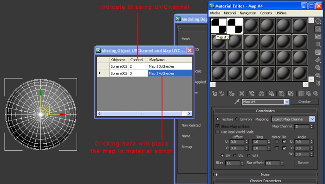Viewport: 325px width, 184px height.
Task: Select the UV radio button
Action: pos(222,155)
